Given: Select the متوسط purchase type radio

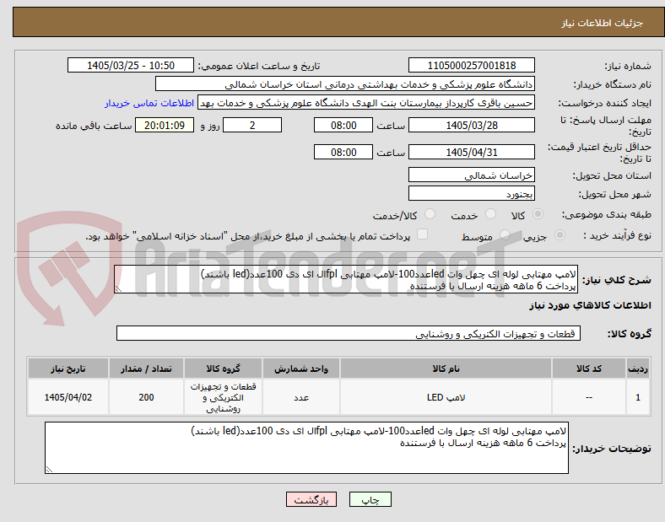Looking at the screenshot, I should point(505,235).
